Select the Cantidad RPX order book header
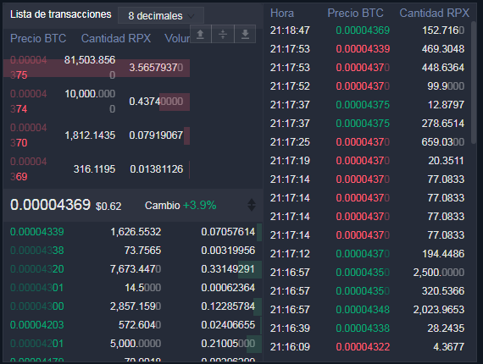Screen dimensions: 483x364 116,38
